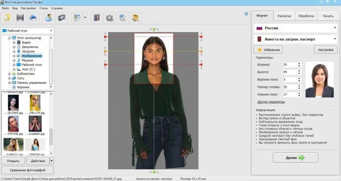Click the Избранное star button
This screenshot has width=341, height=181.
click(x=268, y=50)
